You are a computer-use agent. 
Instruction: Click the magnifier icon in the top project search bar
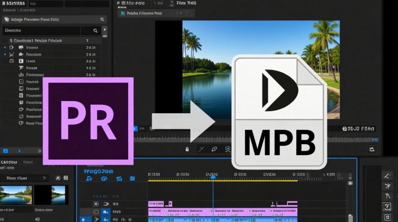click(x=102, y=20)
